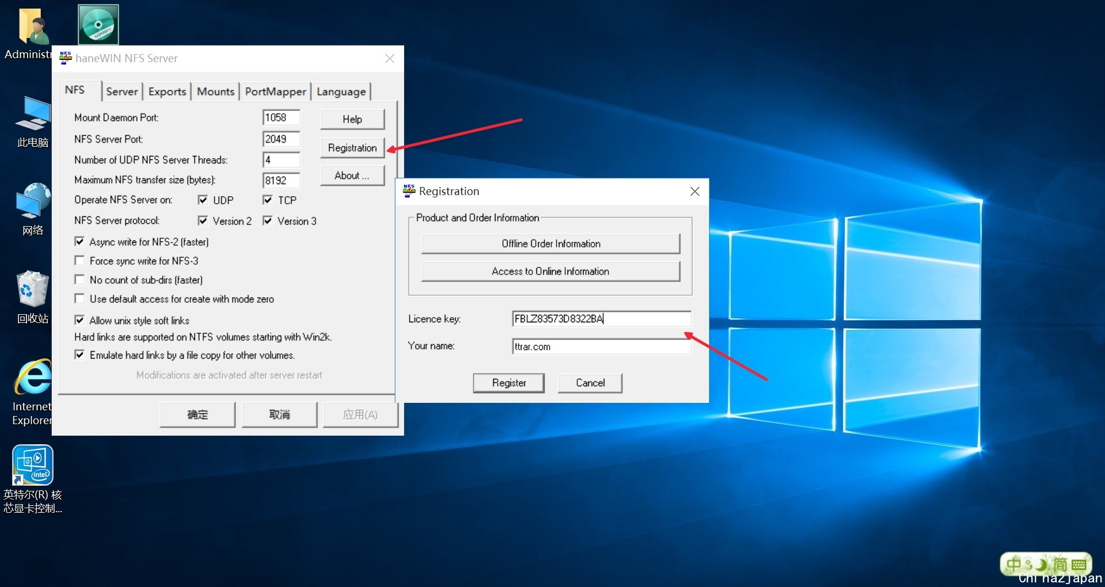Click Access to Online Information button
Image resolution: width=1105 pixels, height=587 pixels.
coord(551,271)
